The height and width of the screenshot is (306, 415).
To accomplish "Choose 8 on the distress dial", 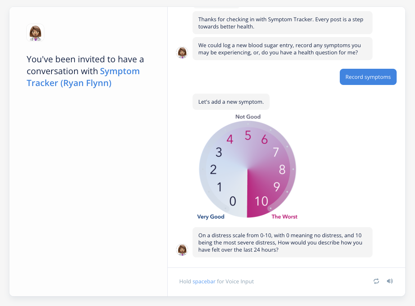I will click(x=282, y=170).
